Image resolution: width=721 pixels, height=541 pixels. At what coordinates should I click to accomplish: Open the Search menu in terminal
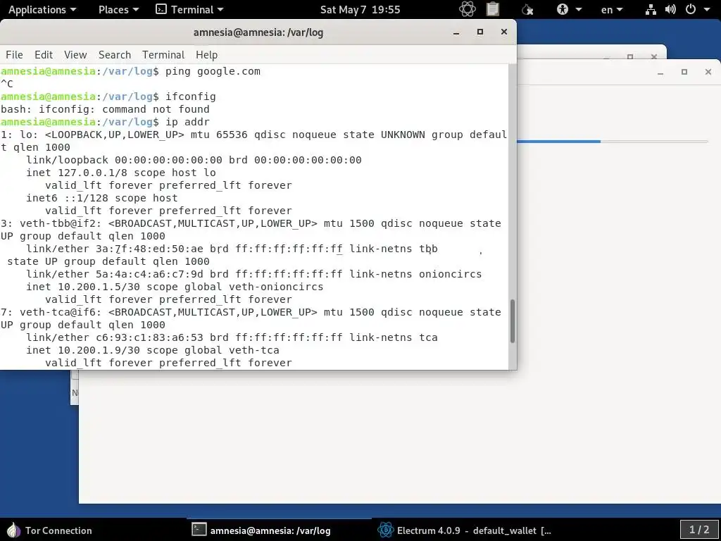[115, 55]
